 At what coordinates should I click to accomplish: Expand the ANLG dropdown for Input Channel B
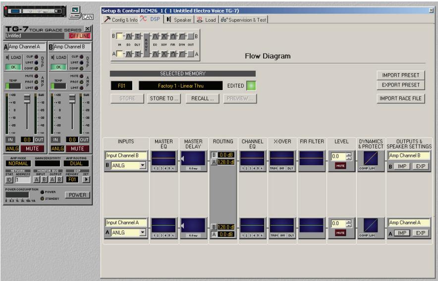point(143,165)
